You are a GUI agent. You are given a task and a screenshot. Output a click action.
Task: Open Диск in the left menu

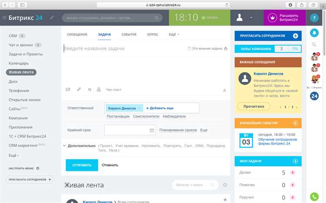tap(13, 82)
